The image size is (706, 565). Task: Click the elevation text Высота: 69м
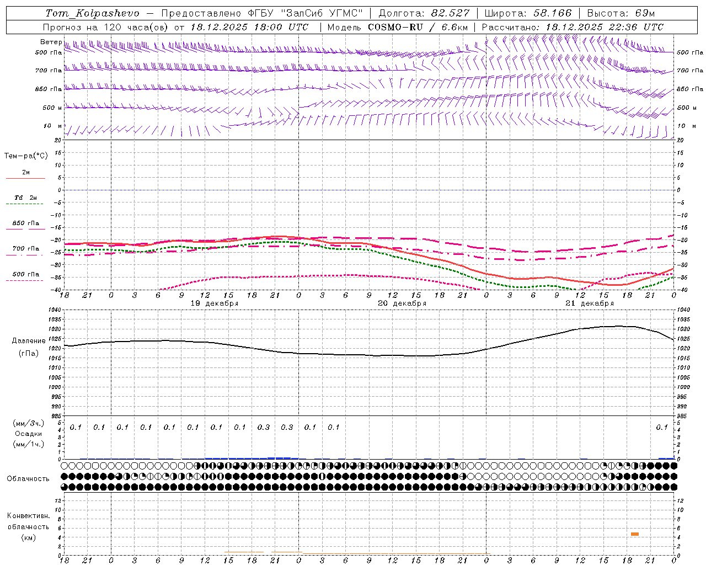click(621, 13)
